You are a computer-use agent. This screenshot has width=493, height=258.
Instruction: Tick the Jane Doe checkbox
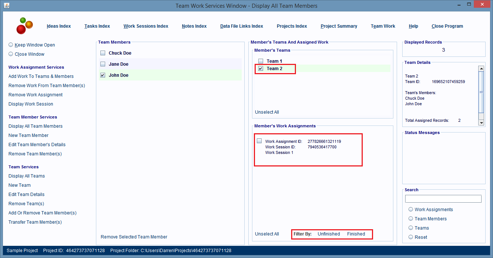(x=103, y=64)
